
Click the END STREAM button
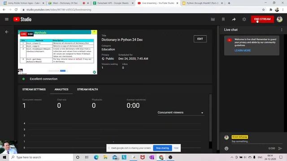tap(262, 19)
